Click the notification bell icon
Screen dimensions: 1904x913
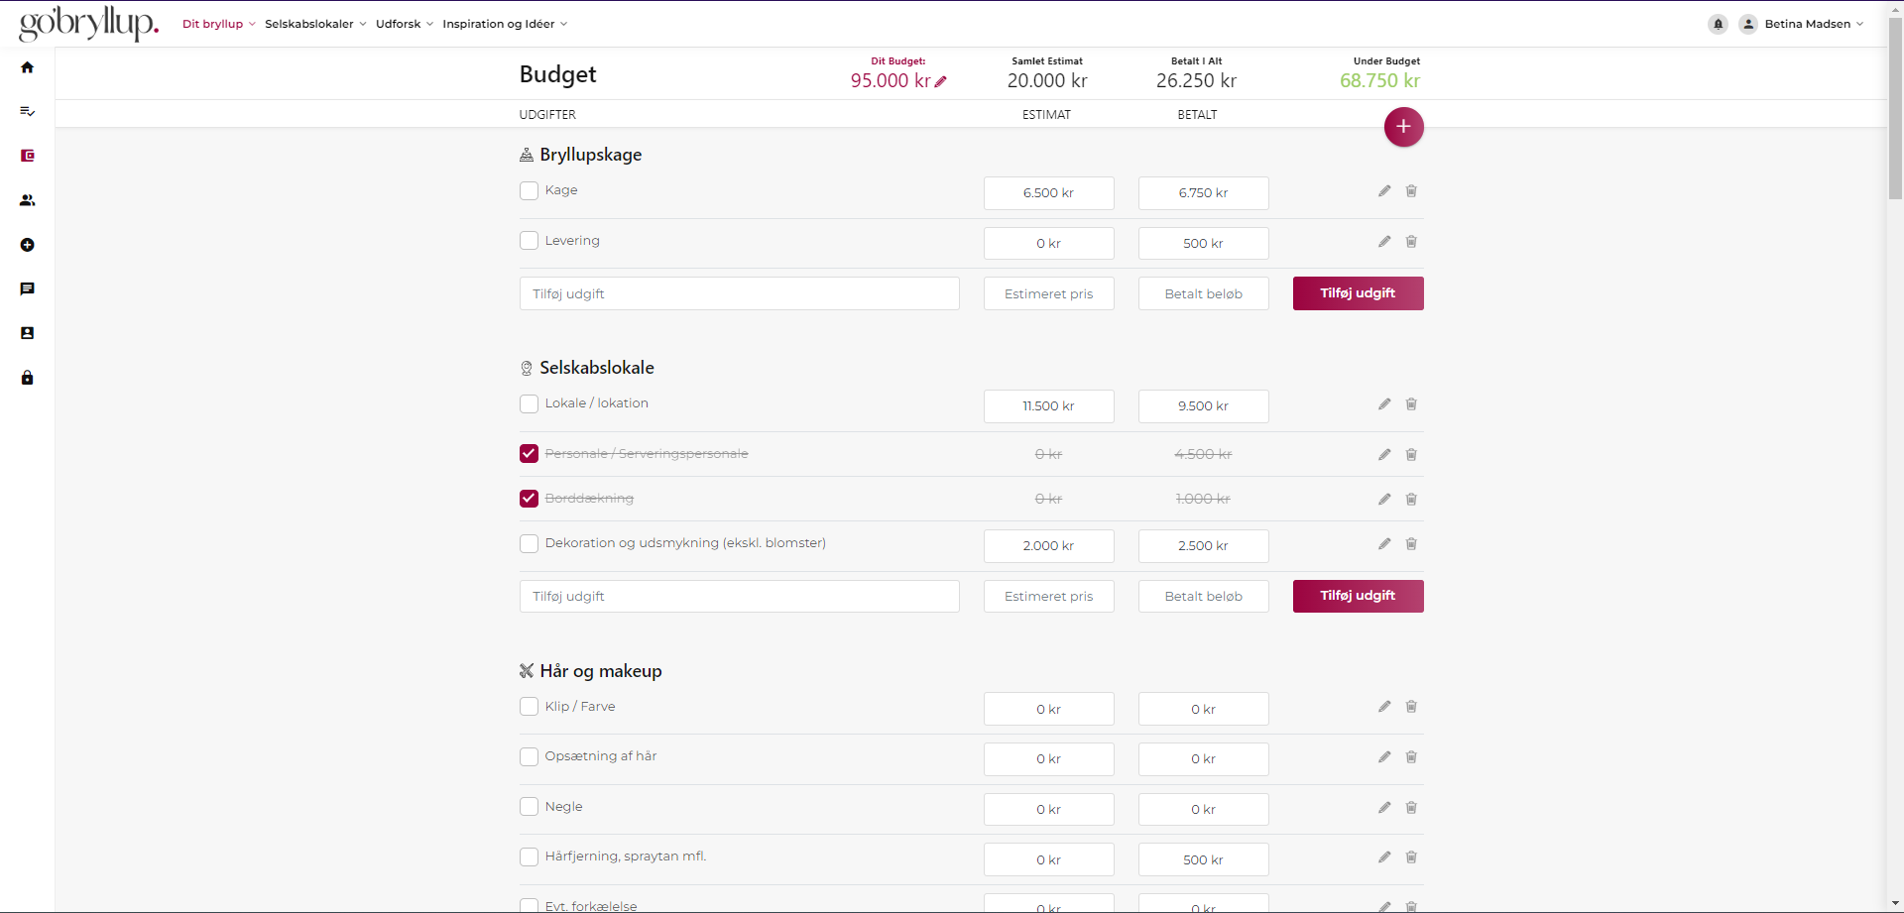coord(1718,24)
